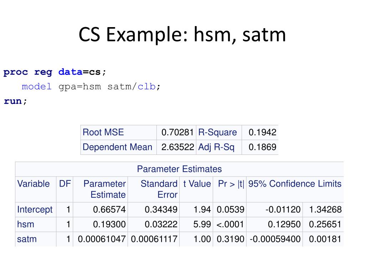Click the 'R-Square' label cell

[x=219, y=132]
